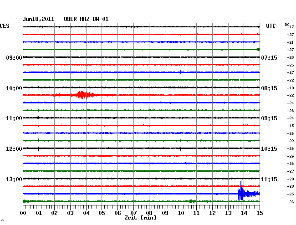
Task: Click the DC offset value -29
Action: pos(291,179)
